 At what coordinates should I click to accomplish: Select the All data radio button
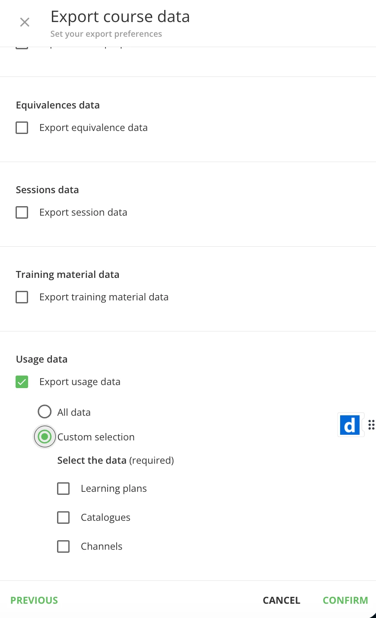pos(45,412)
